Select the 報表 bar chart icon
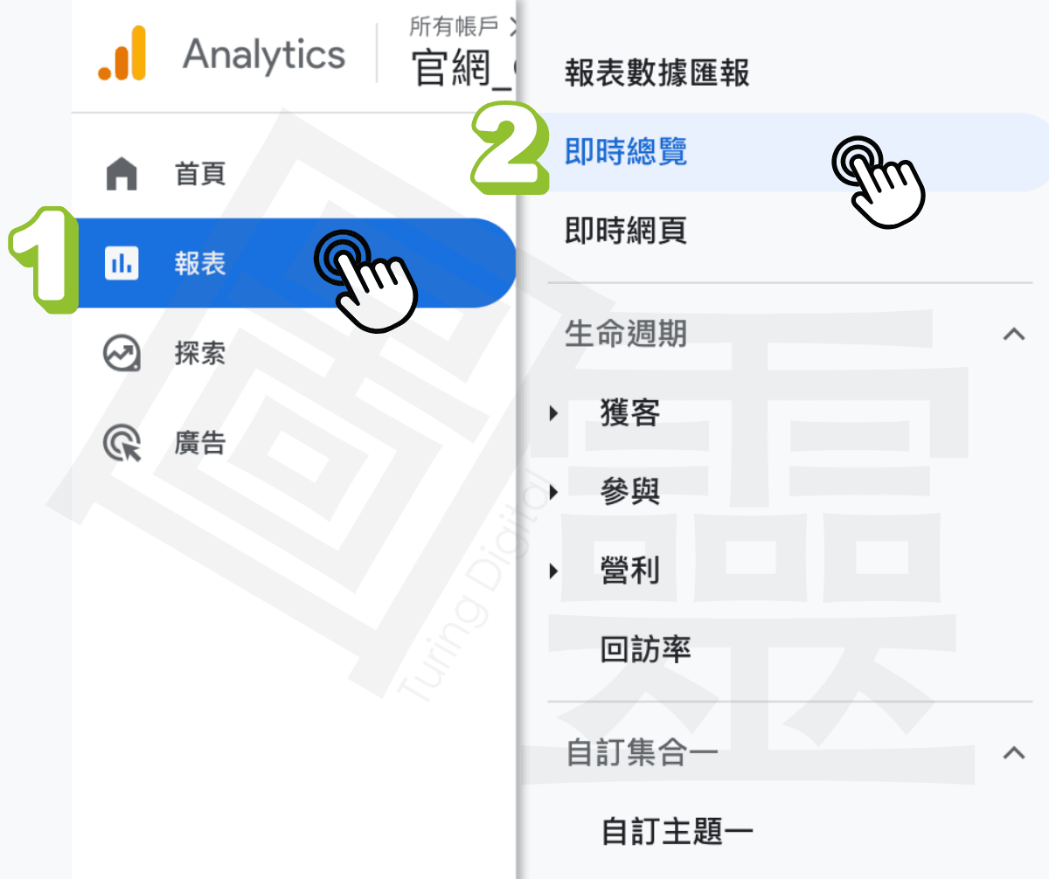This screenshot has width=1049, height=879. click(x=122, y=263)
